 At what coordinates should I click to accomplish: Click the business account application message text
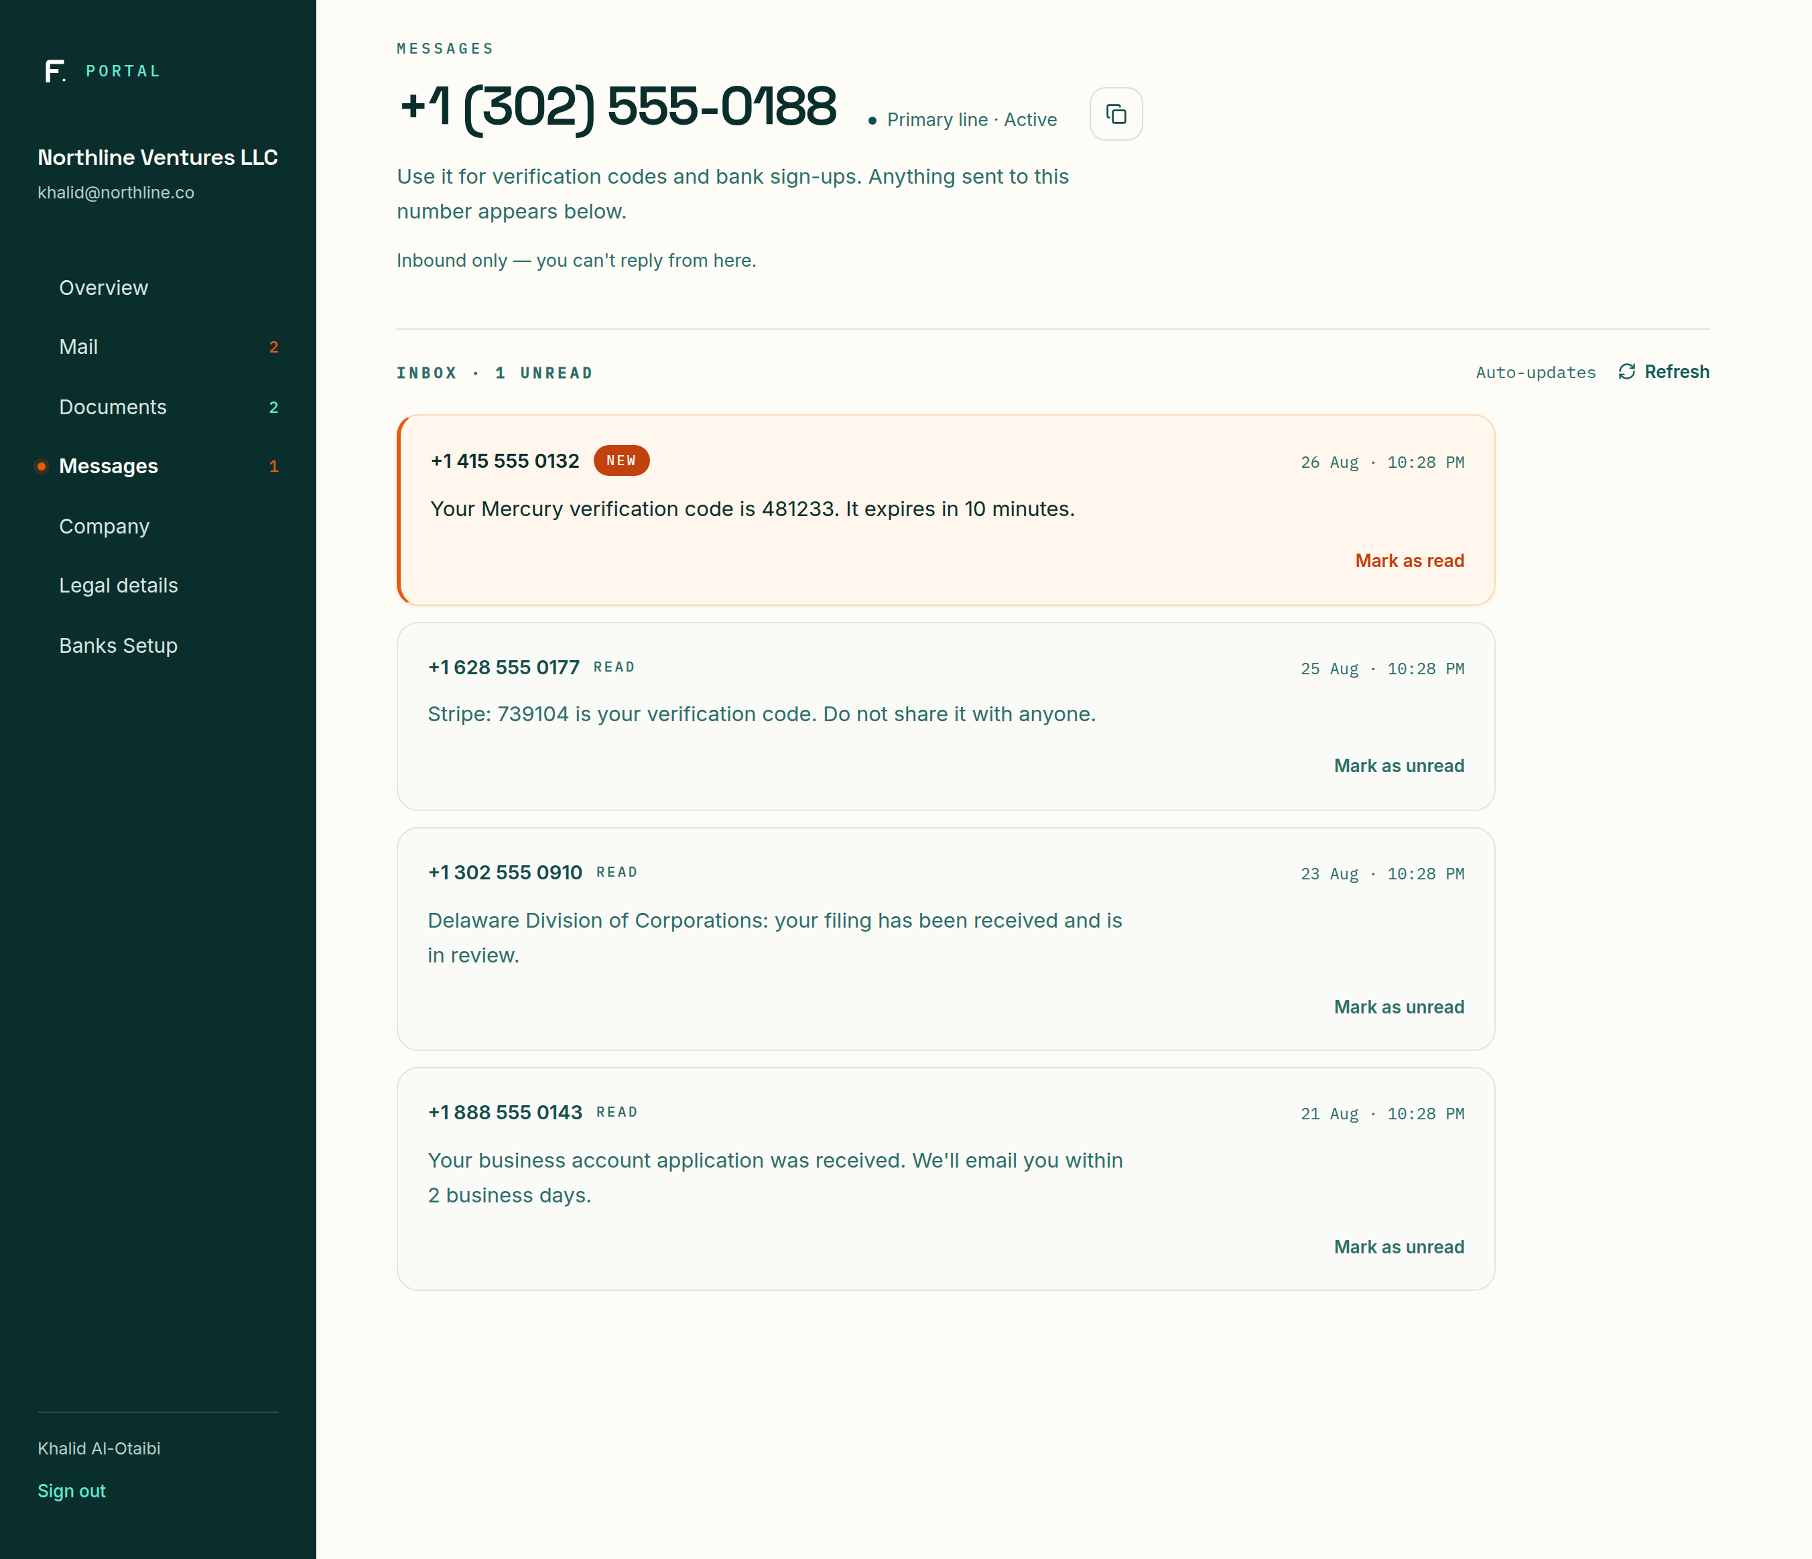tap(776, 1178)
